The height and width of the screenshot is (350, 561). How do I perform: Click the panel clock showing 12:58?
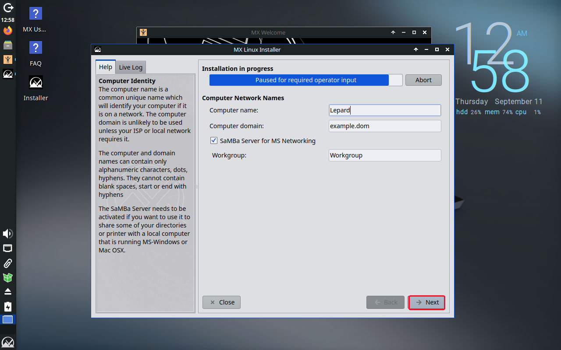[x=8, y=20]
